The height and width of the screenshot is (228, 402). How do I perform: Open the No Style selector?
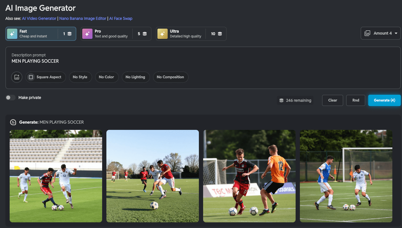pos(80,77)
